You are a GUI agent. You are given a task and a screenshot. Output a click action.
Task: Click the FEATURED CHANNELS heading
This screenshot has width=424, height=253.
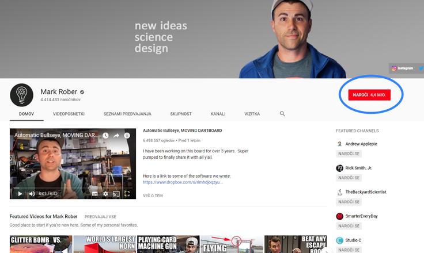(x=357, y=131)
